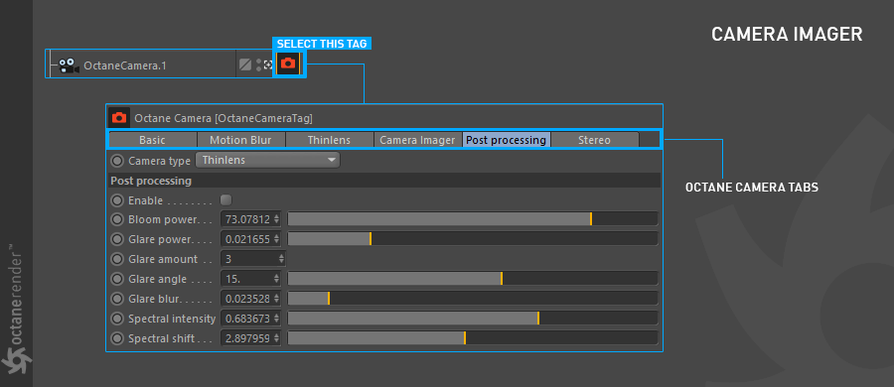Select the red Octane camera tag icon

tap(288, 64)
